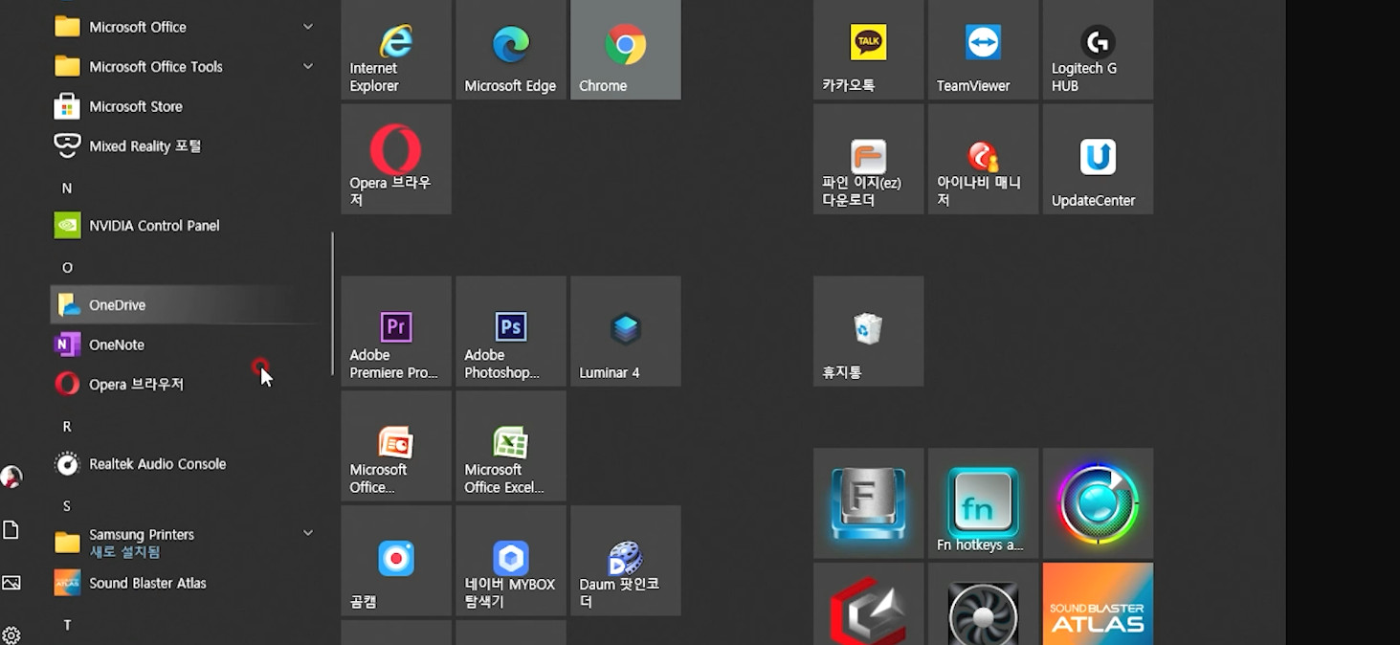This screenshot has width=1400, height=645.
Task: Open Microsoft Store from the app list
Action: click(184, 106)
